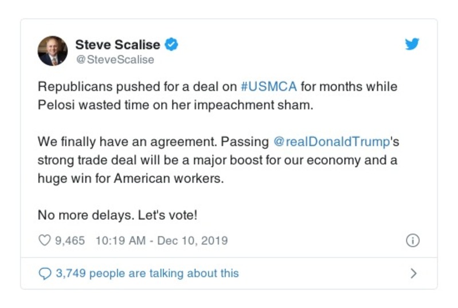Click the speech bubble conversation icon

click(44, 274)
